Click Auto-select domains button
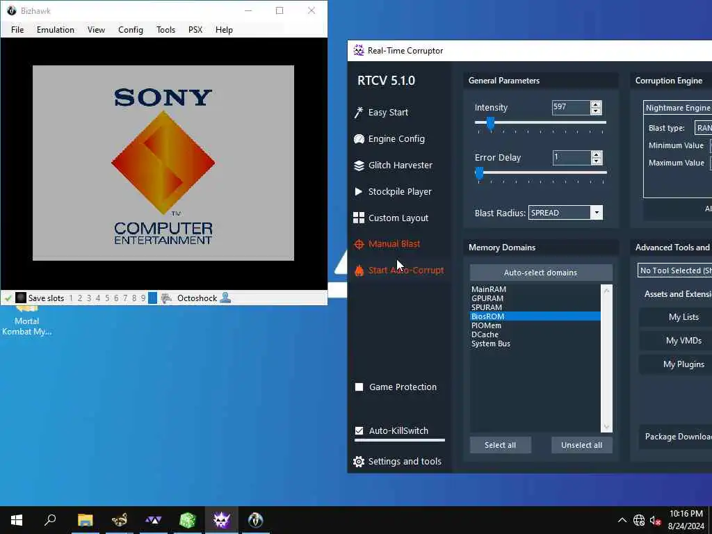712x534 pixels. (541, 273)
